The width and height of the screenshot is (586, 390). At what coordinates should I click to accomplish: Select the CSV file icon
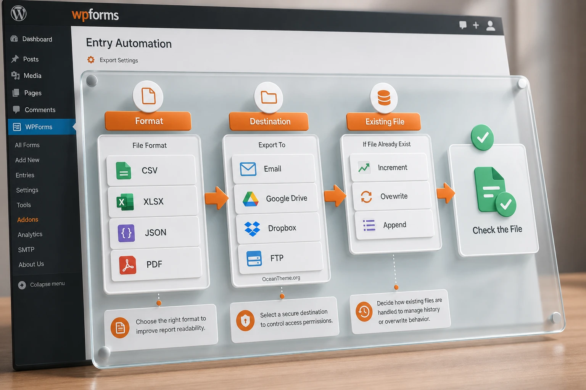pyautogui.click(x=124, y=171)
